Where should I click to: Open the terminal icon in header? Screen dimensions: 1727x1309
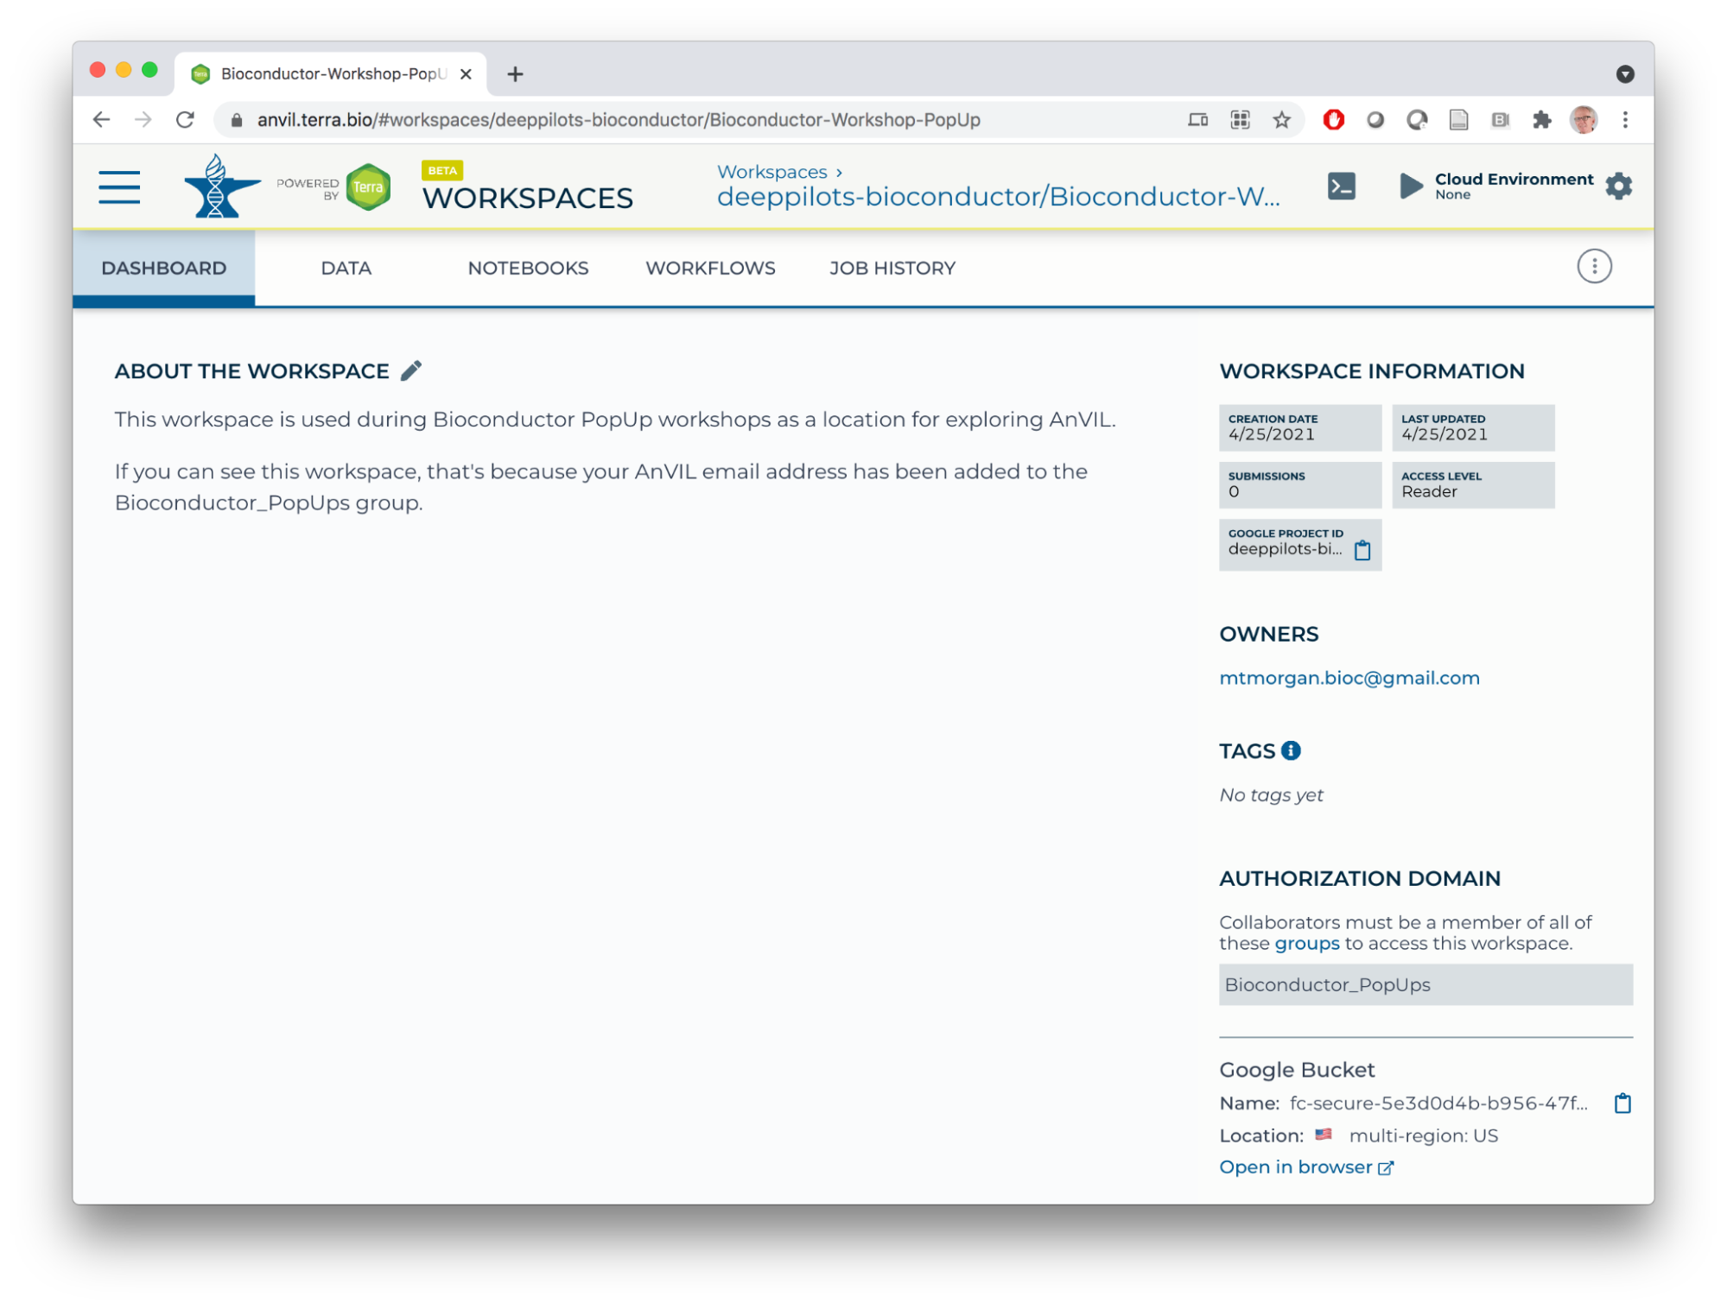click(x=1341, y=186)
